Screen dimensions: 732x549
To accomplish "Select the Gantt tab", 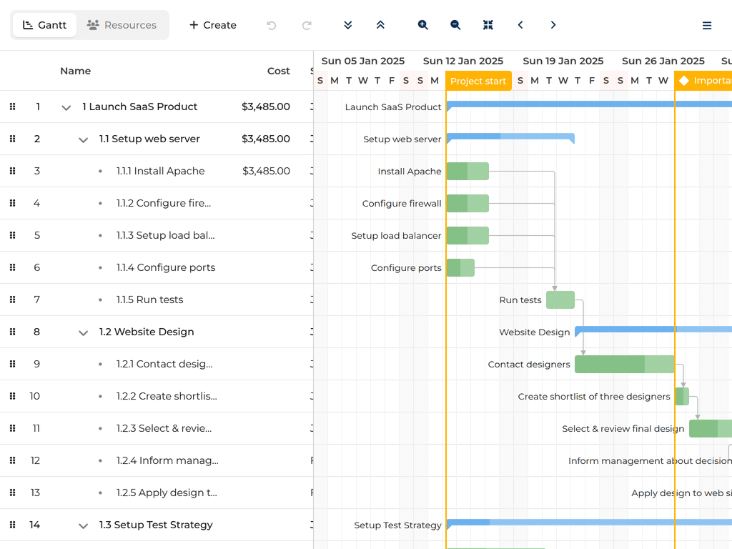I will 45,25.
